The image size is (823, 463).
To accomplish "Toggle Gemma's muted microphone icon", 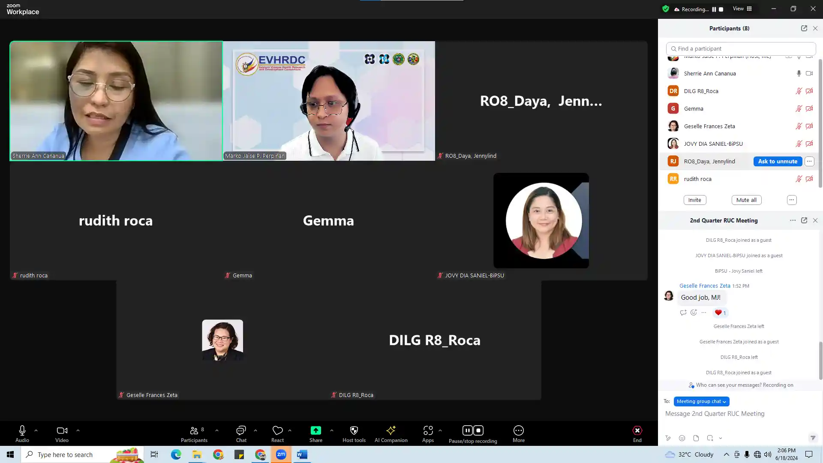I will point(799,108).
